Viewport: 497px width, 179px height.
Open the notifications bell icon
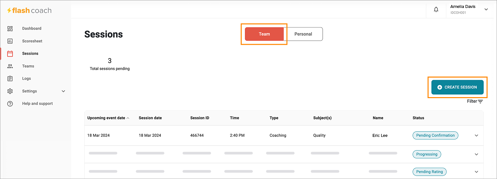click(x=436, y=10)
